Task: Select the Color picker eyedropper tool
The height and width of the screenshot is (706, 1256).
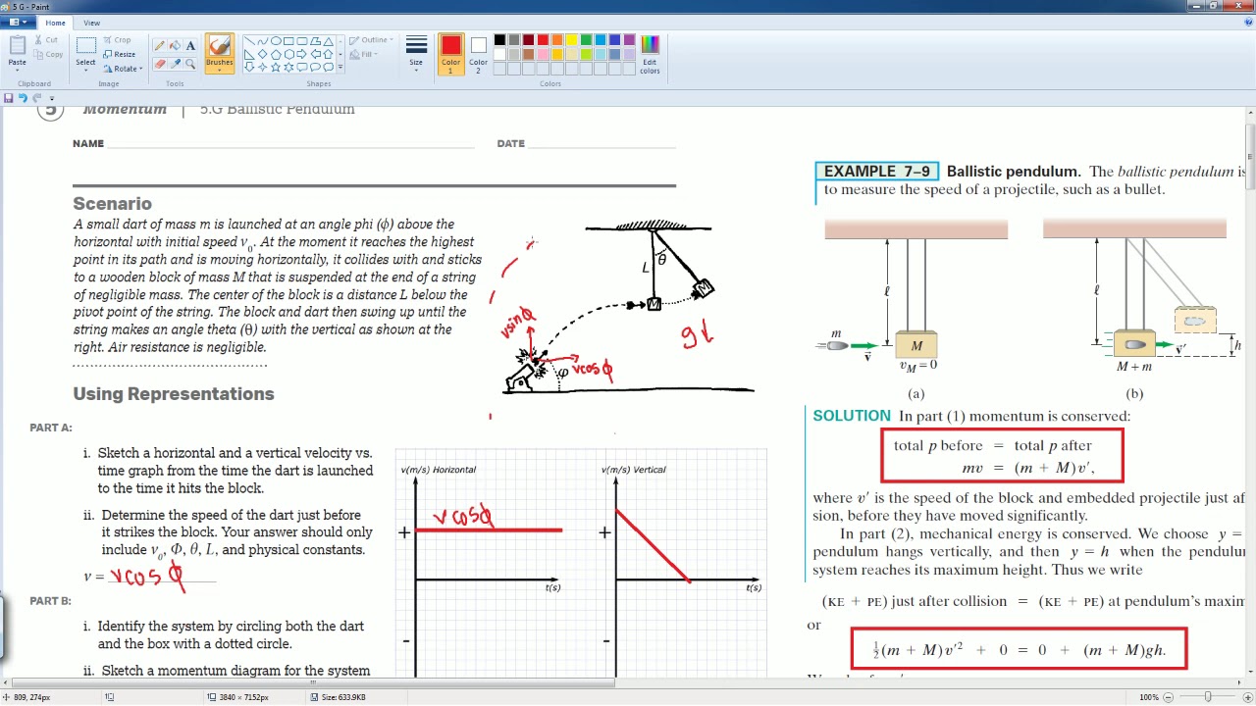Action: 175,64
